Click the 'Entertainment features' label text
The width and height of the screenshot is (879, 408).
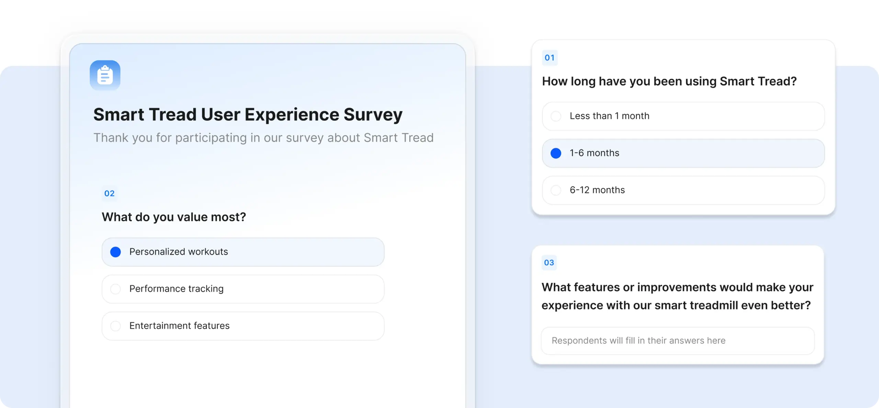(x=179, y=326)
